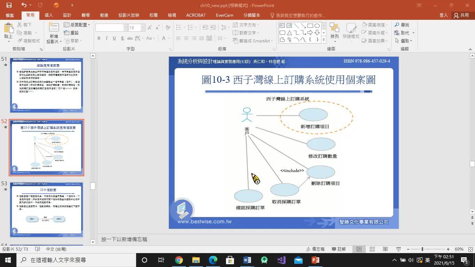475x267 pixels.
Task: Switch to the 設計 design tab
Action: click(67, 15)
